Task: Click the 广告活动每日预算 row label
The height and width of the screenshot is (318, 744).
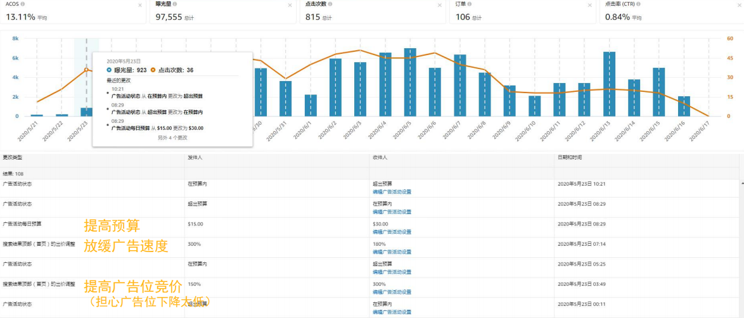Action: pyautogui.click(x=22, y=223)
